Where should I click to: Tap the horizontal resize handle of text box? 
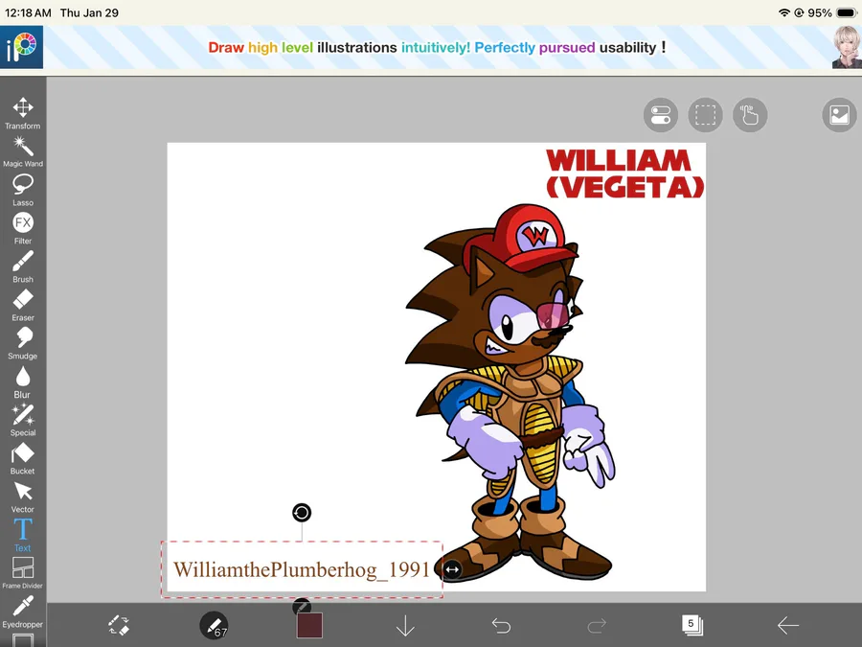pyautogui.click(x=452, y=569)
